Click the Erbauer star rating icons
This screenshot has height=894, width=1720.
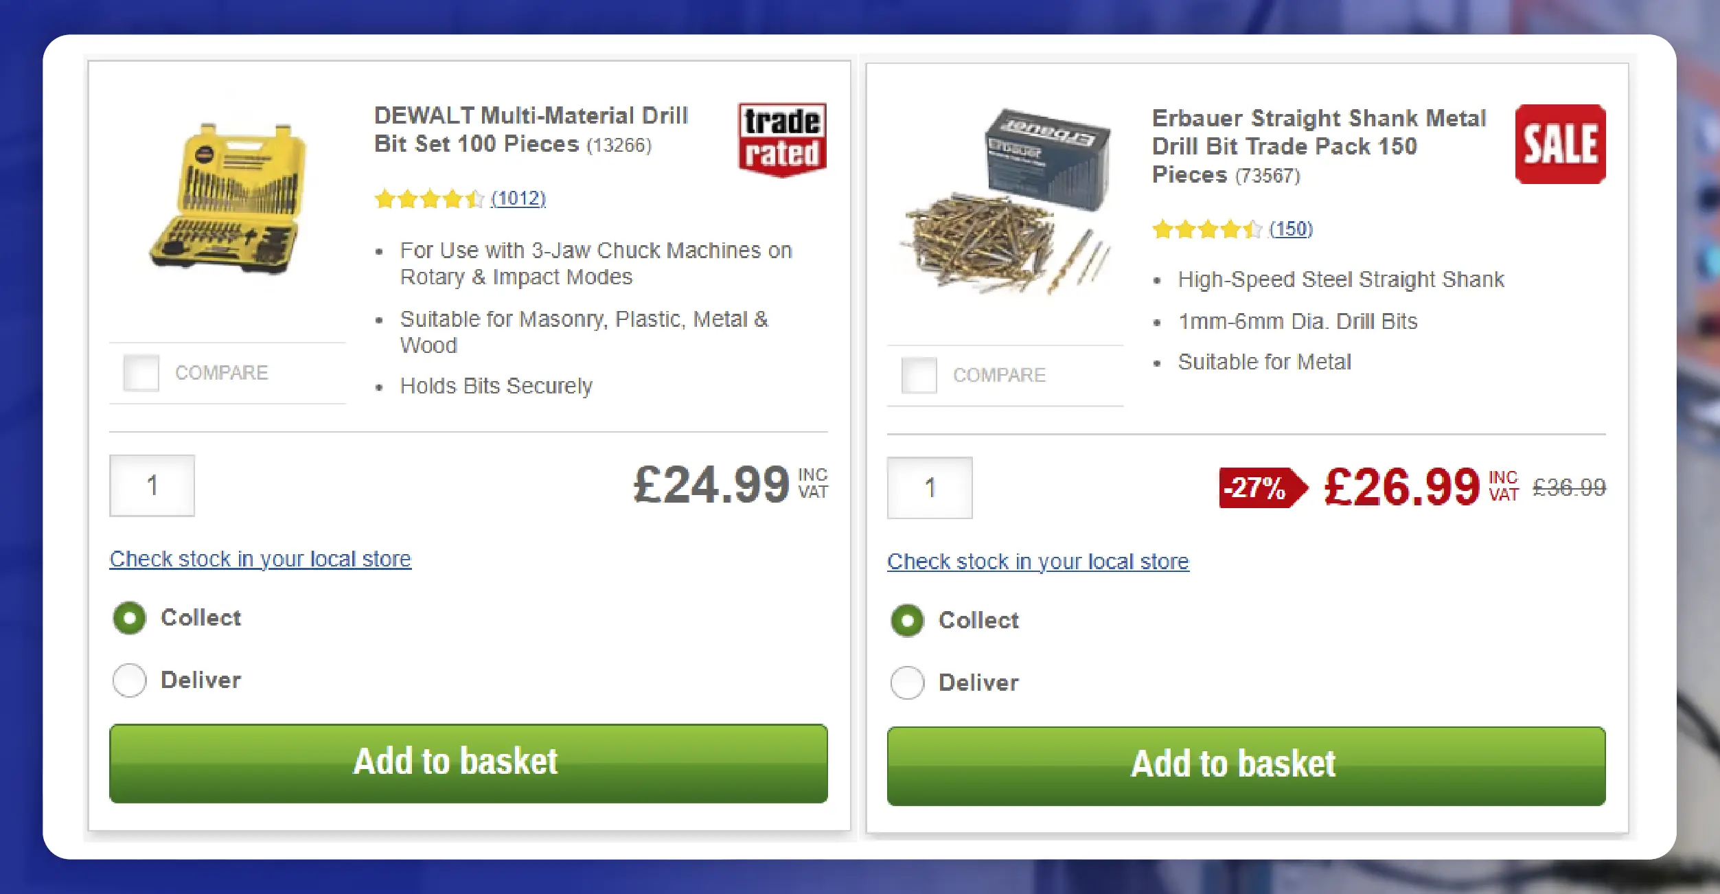coord(1207,229)
